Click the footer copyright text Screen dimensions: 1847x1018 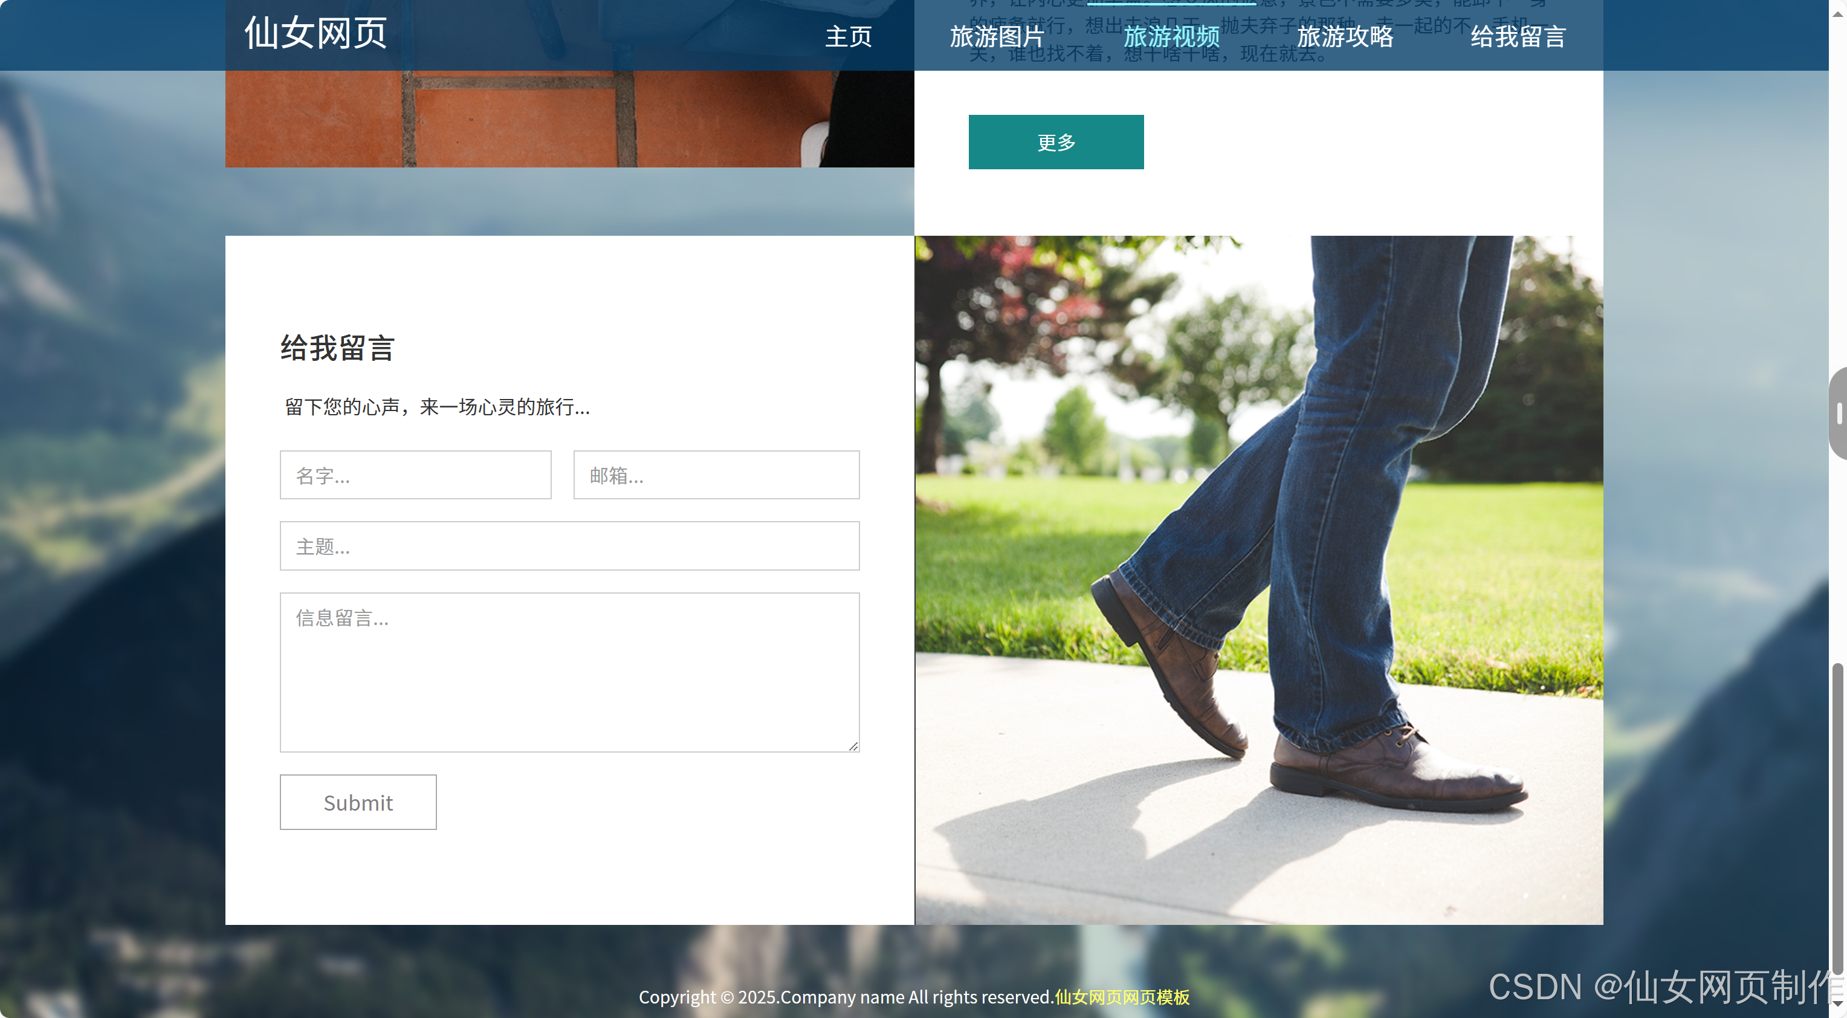(x=846, y=997)
